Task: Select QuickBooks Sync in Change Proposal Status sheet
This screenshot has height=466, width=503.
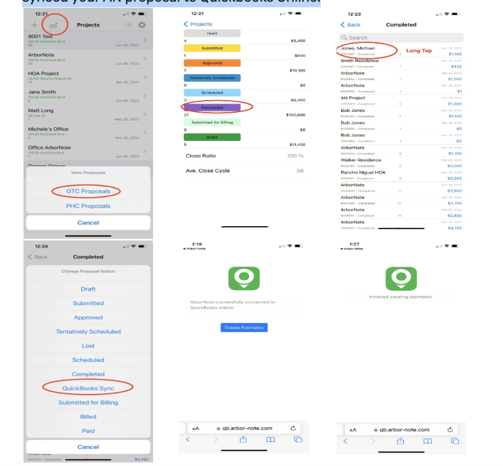Action: [88, 388]
